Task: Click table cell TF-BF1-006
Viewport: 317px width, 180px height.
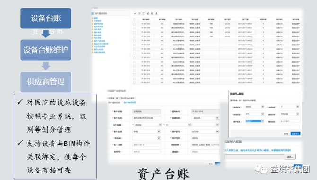Action: [x=146, y=36]
